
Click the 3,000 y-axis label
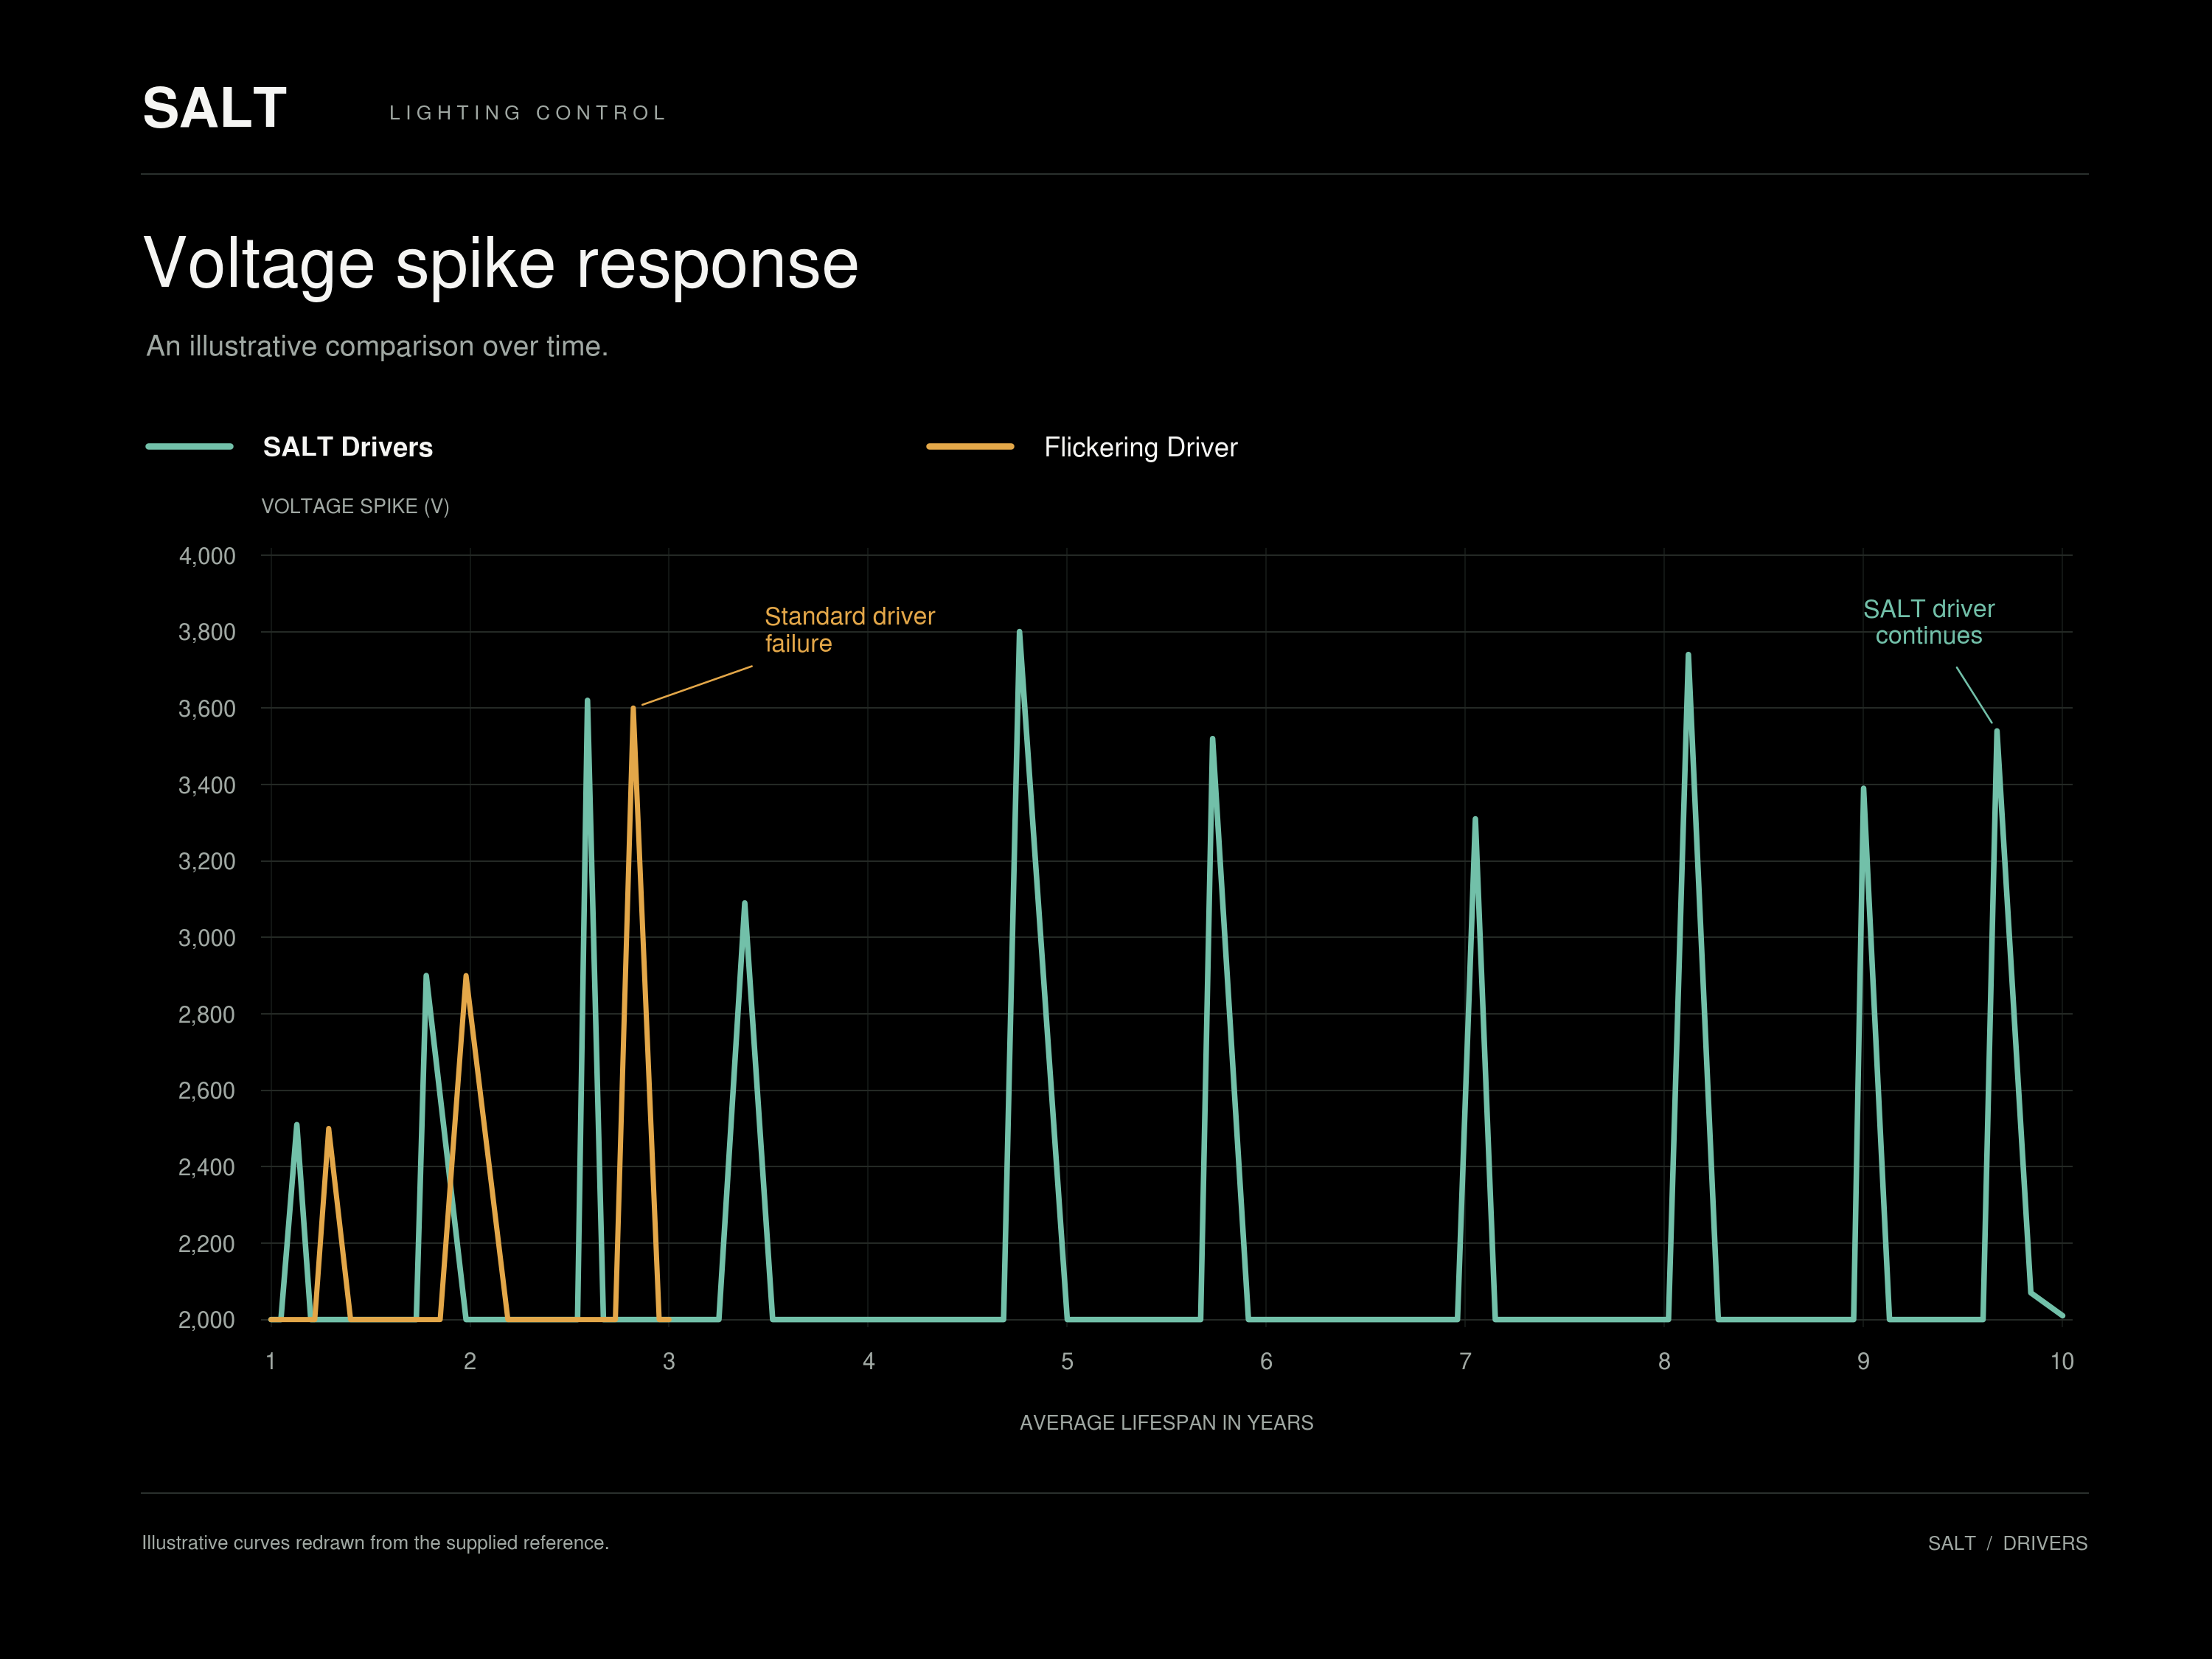(207, 938)
